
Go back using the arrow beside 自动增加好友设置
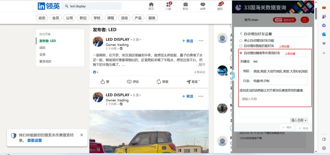[241, 34]
